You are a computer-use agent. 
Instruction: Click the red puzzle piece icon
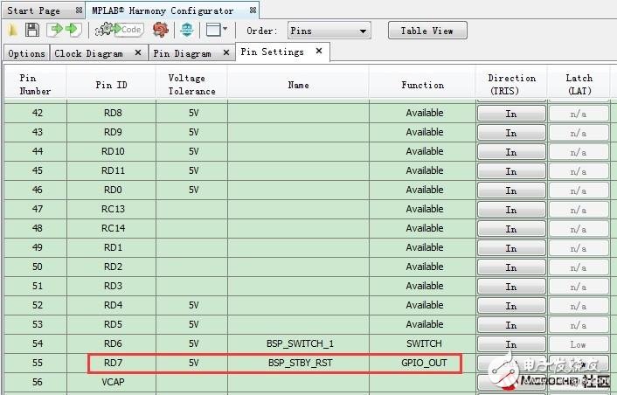(x=160, y=30)
